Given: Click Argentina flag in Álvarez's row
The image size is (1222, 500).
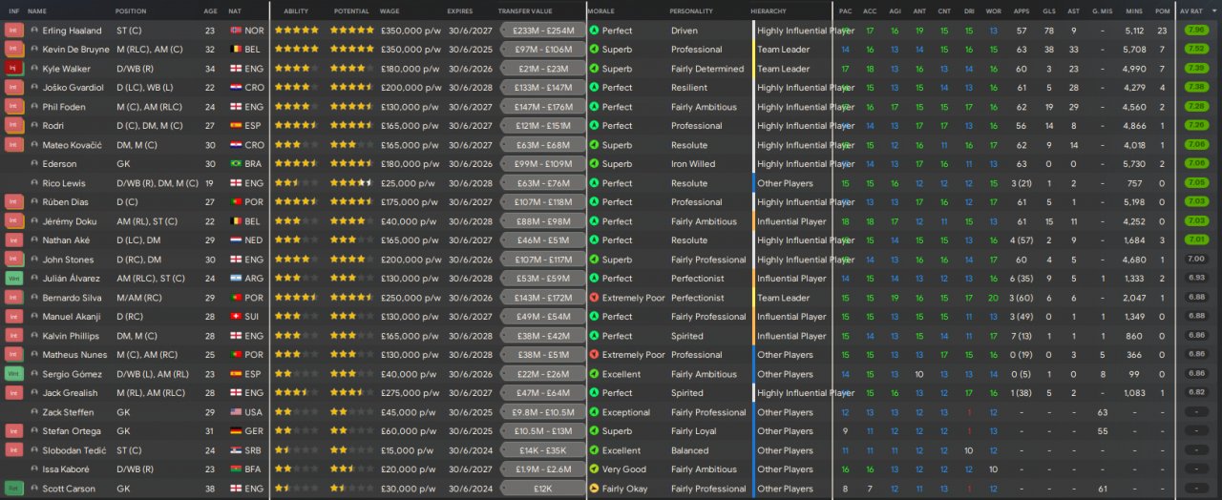Looking at the screenshot, I should point(236,279).
